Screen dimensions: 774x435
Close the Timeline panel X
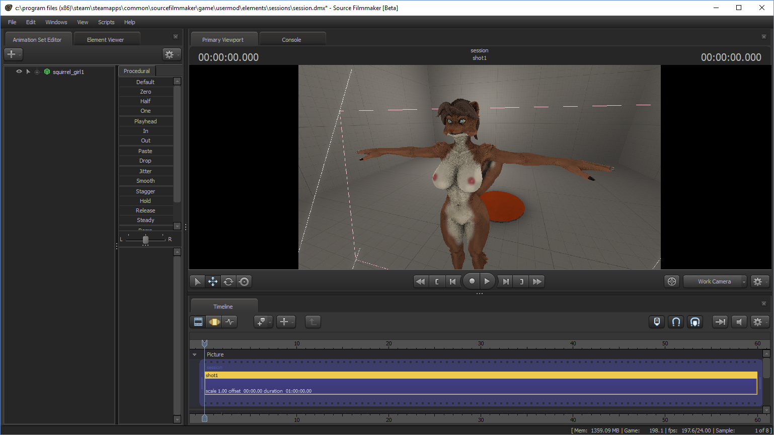764,304
